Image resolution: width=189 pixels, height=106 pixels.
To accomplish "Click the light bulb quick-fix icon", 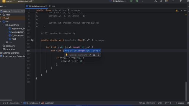I will click(x=66, y=55).
